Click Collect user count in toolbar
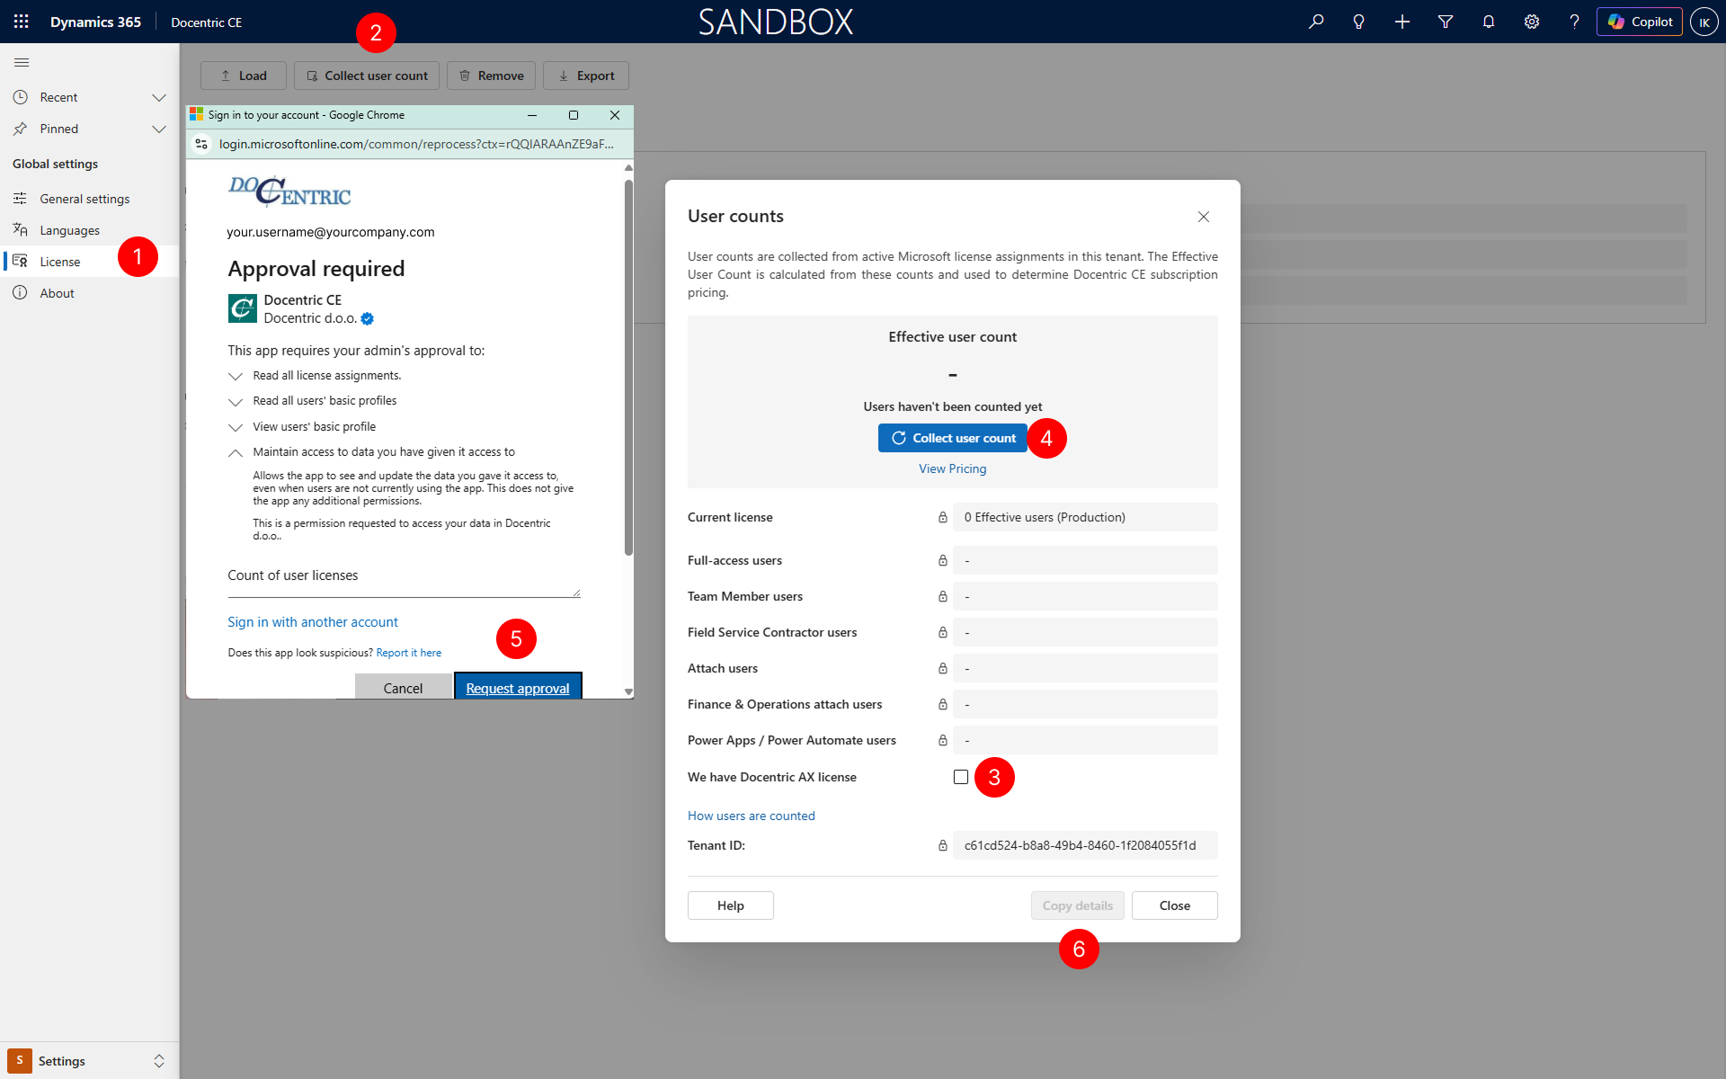This screenshot has width=1726, height=1079. click(367, 76)
